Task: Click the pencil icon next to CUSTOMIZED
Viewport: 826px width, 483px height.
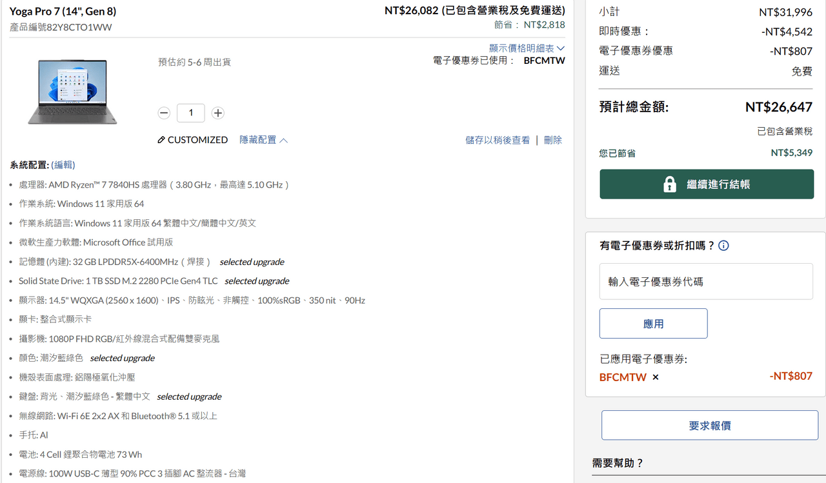Action: (x=161, y=139)
